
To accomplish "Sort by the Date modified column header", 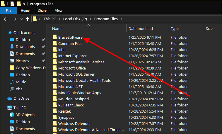I will coord(141,29).
